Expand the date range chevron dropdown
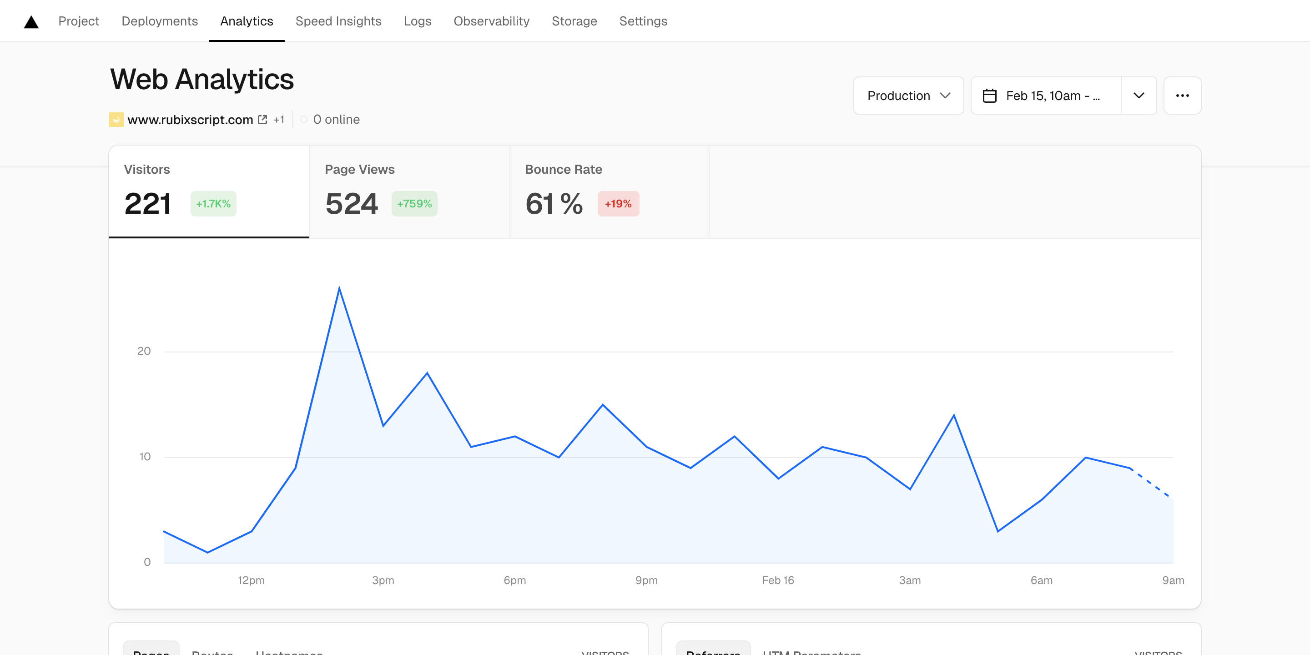1310x655 pixels. coord(1139,96)
